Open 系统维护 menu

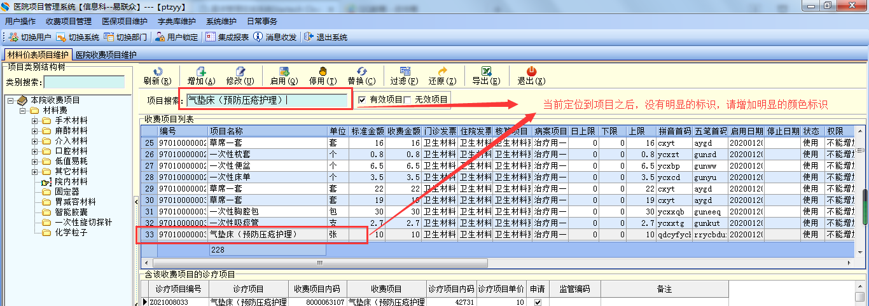click(x=221, y=21)
